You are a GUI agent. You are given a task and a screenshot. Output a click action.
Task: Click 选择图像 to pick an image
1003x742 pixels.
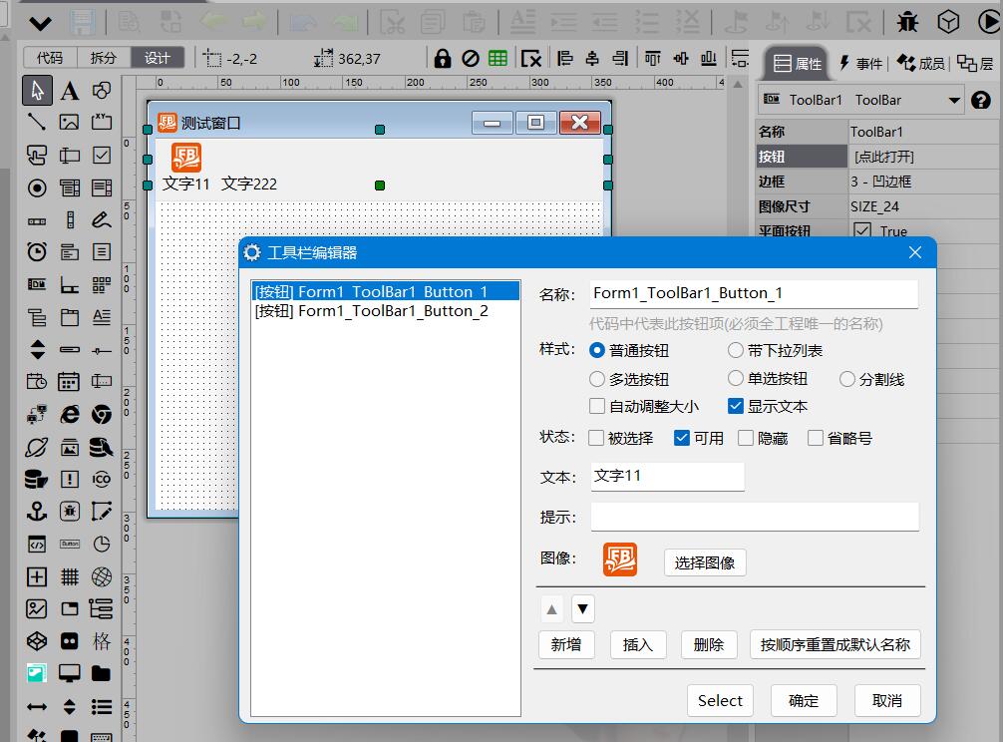tap(705, 561)
